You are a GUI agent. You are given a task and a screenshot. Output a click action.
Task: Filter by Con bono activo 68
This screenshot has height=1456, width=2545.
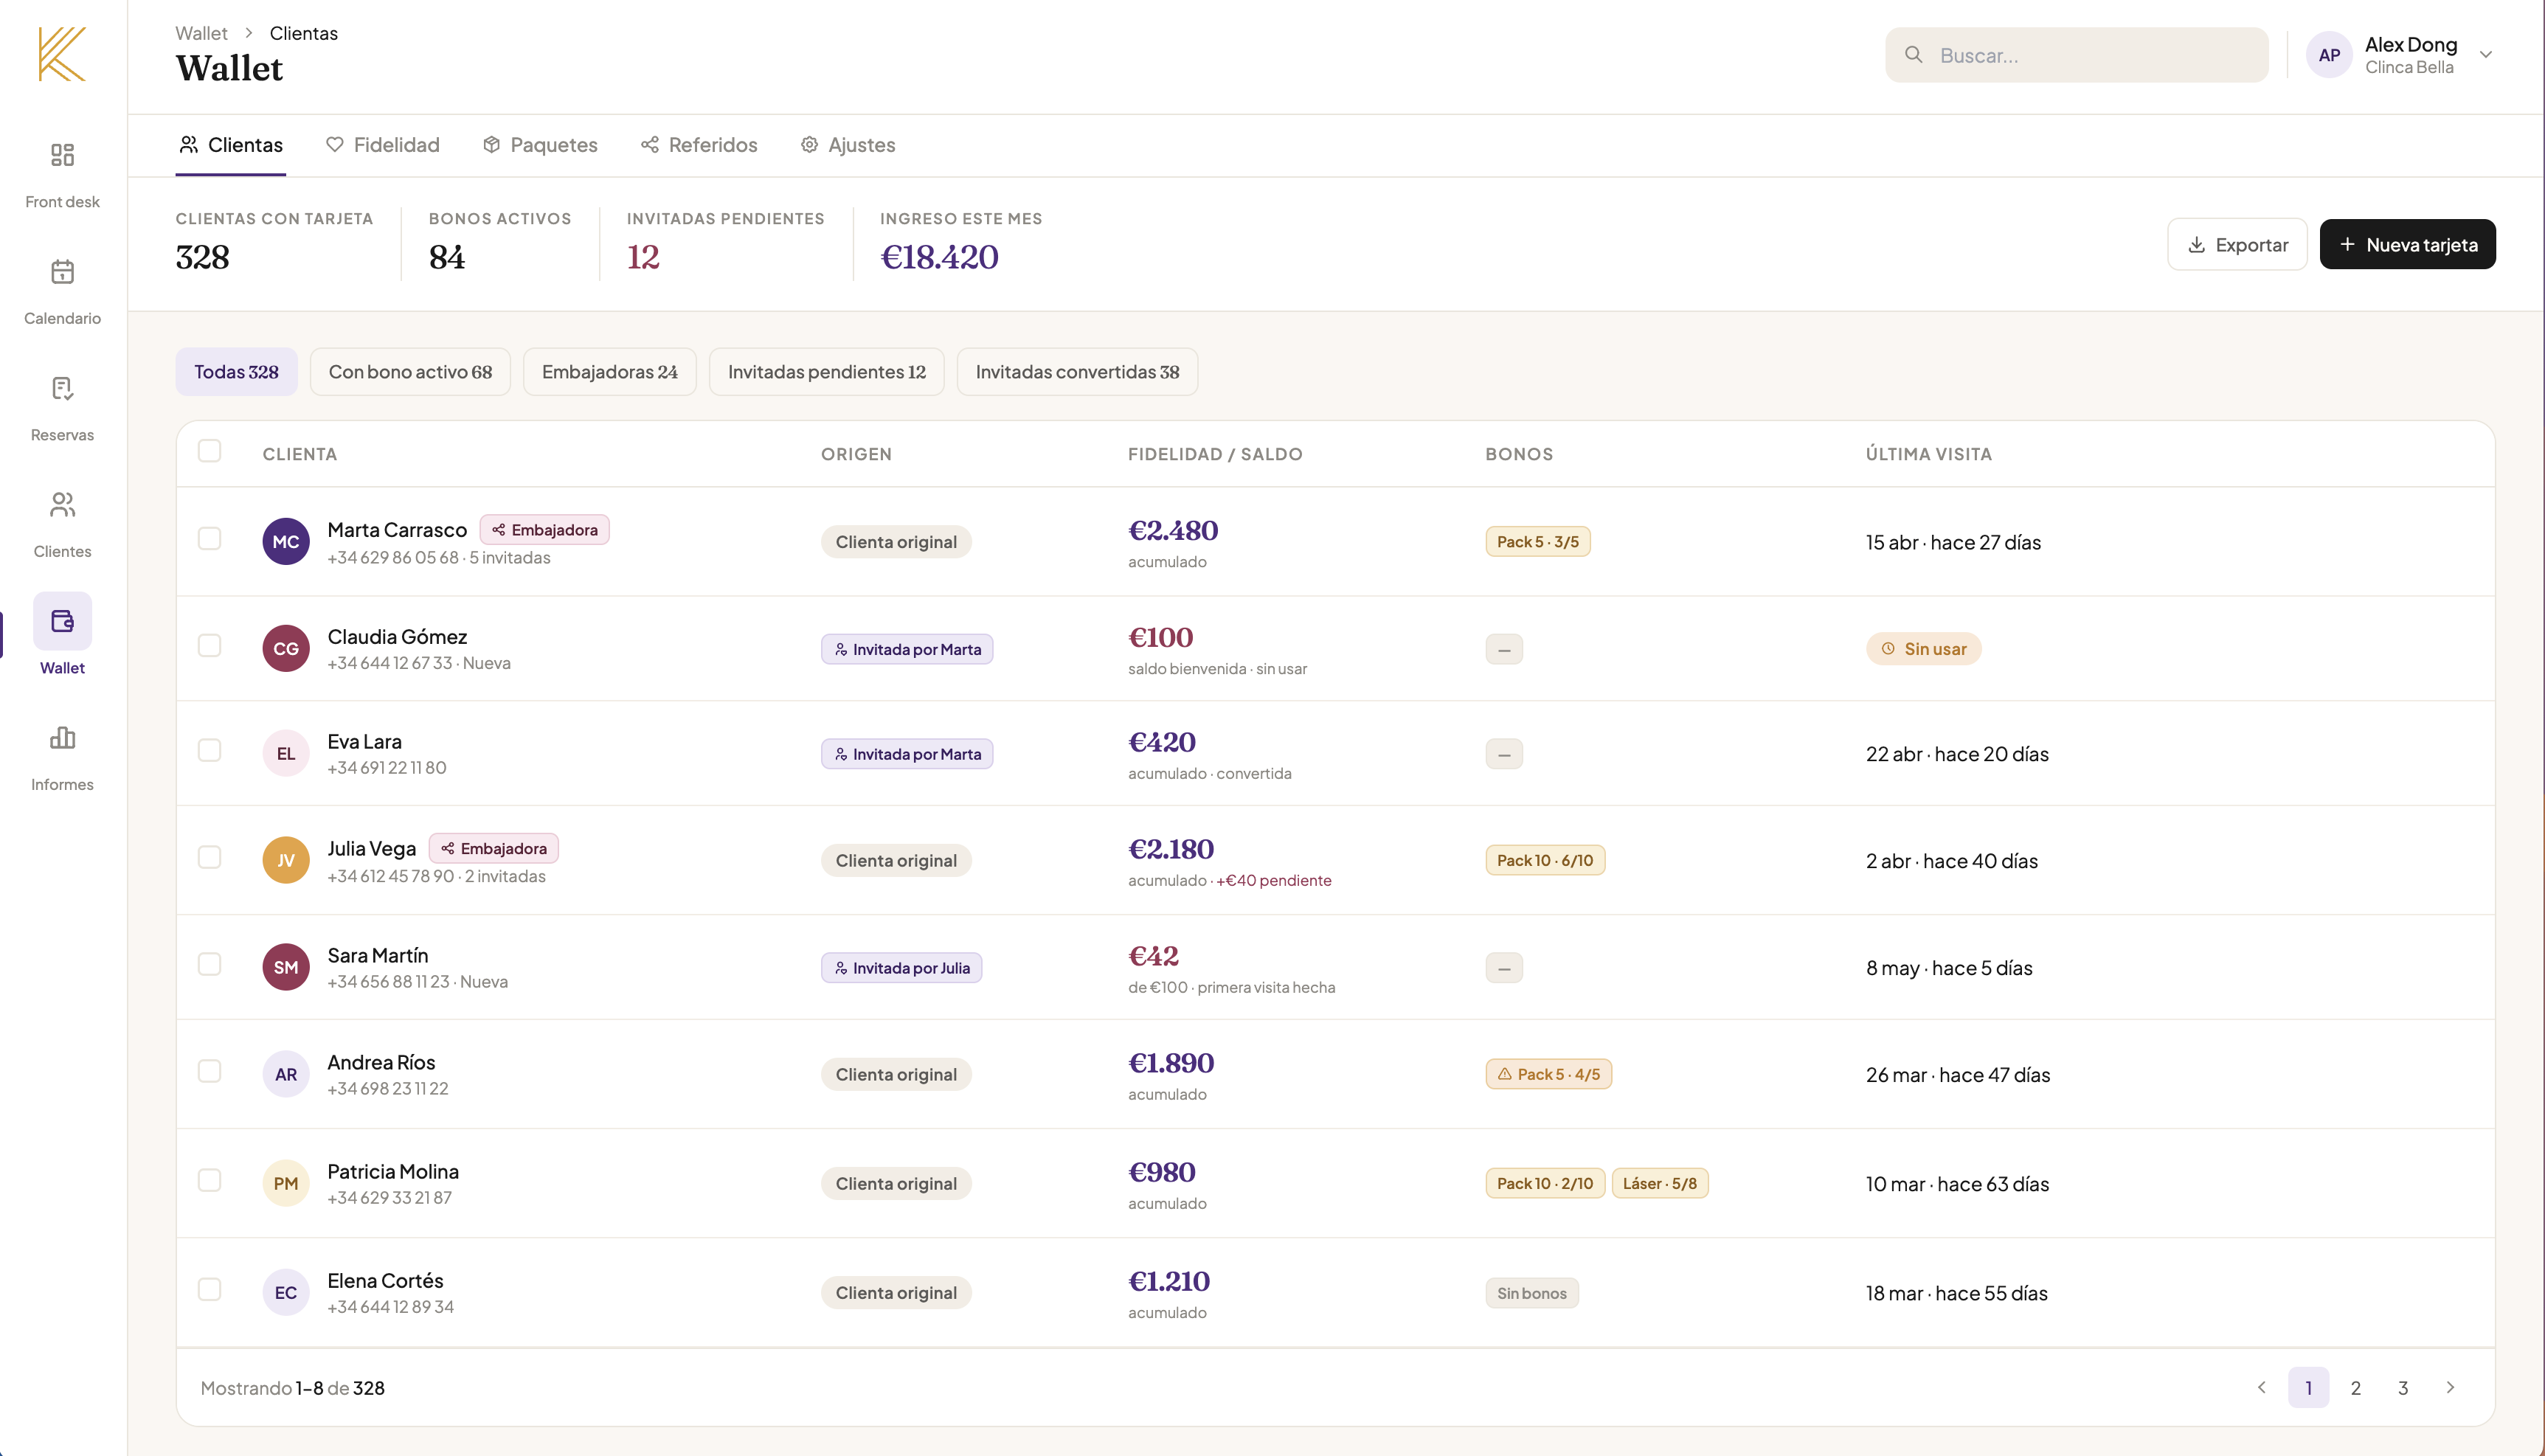point(410,372)
